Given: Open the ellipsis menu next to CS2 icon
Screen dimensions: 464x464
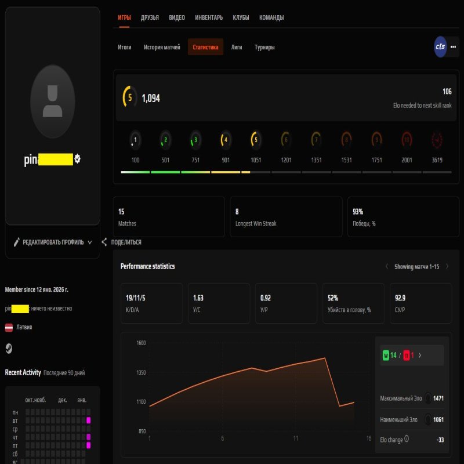Looking at the screenshot, I should click(x=454, y=46).
